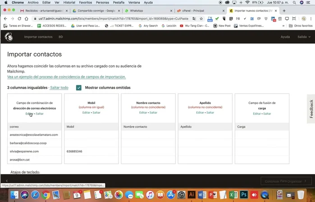This screenshot has width=315, height=202.
Task: Bookmark this page with the star icon
Action: [x=201, y=18]
